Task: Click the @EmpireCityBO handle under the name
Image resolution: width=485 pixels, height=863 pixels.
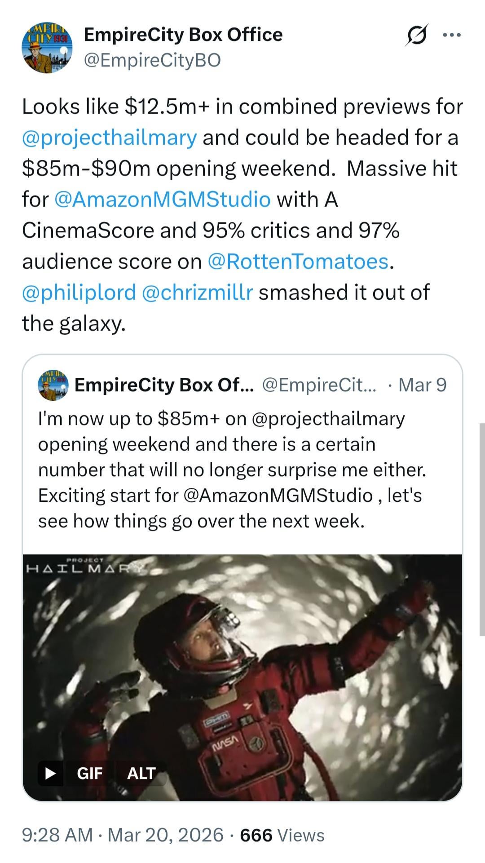Action: (x=153, y=60)
